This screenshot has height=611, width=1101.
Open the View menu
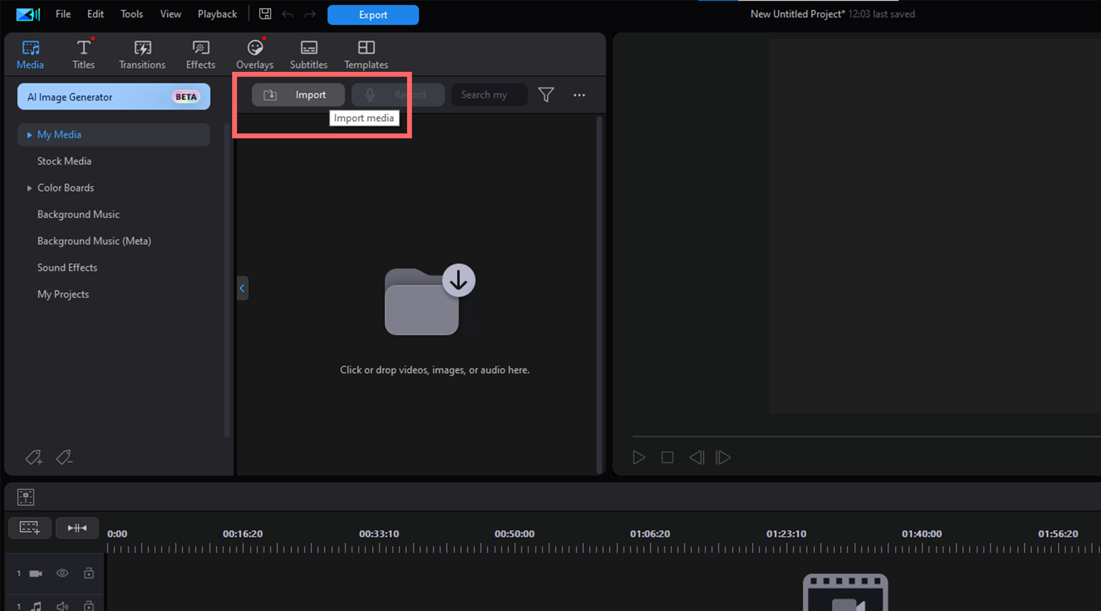171,14
